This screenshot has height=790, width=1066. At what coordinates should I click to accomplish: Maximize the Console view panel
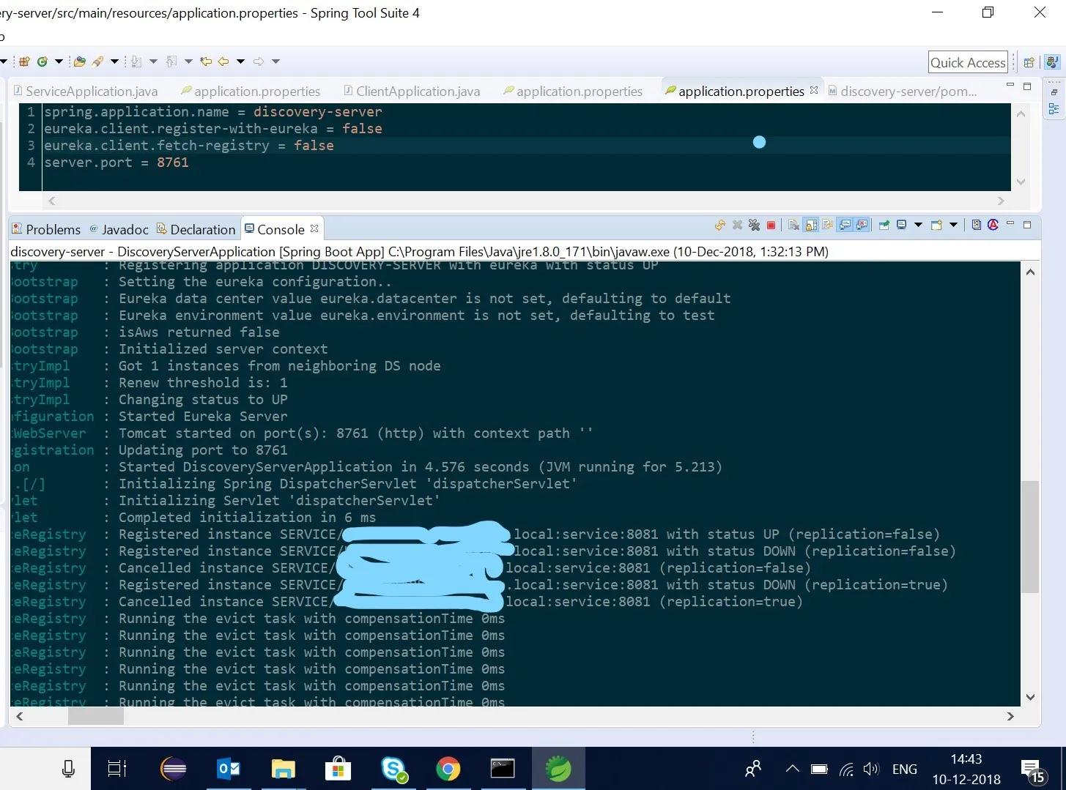(1027, 225)
